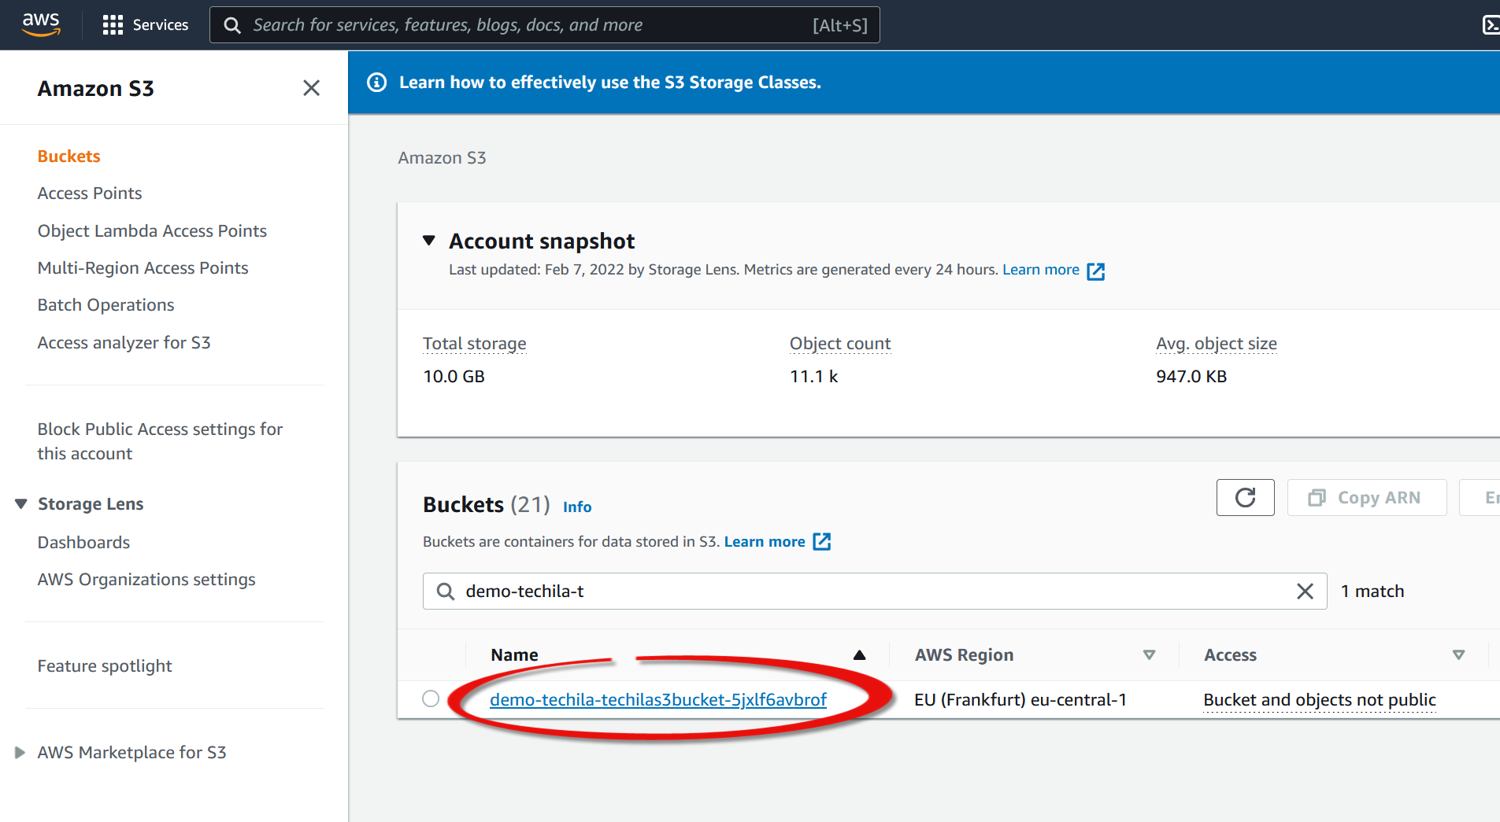This screenshot has width=1500, height=822.
Task: Select the demo-techila bucket radio button
Action: (x=431, y=699)
